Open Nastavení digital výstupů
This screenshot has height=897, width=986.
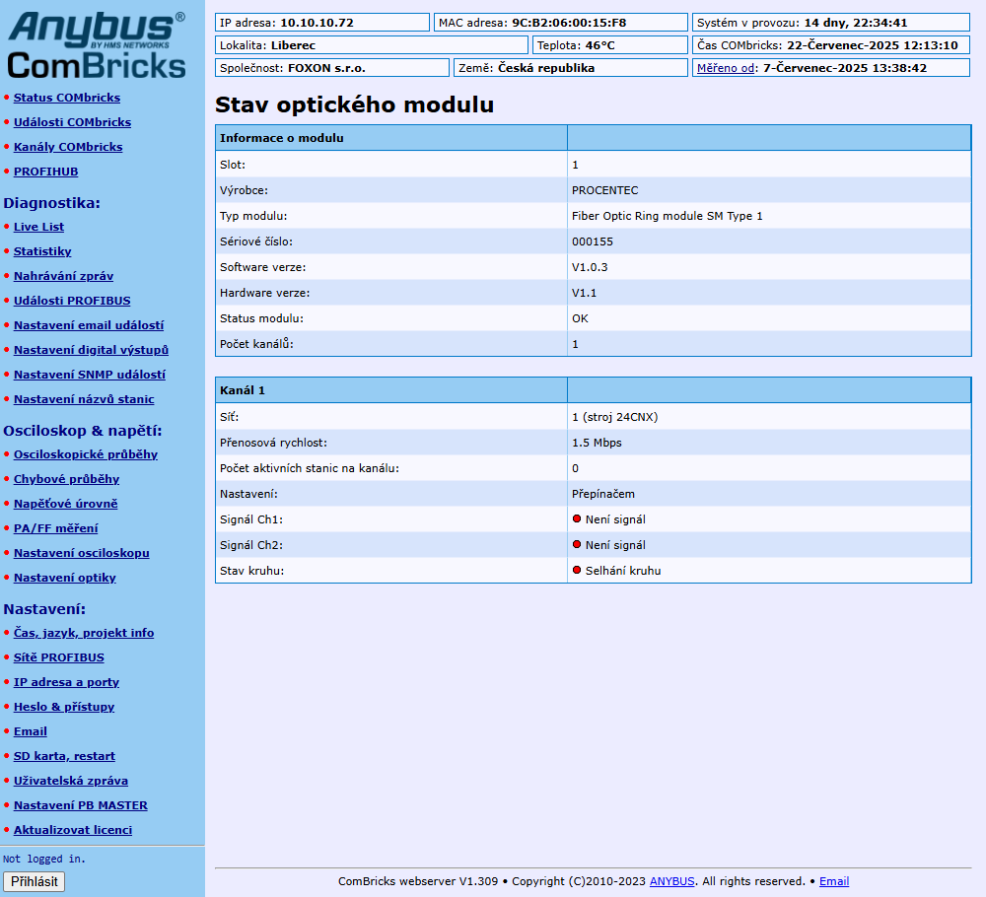tap(91, 350)
